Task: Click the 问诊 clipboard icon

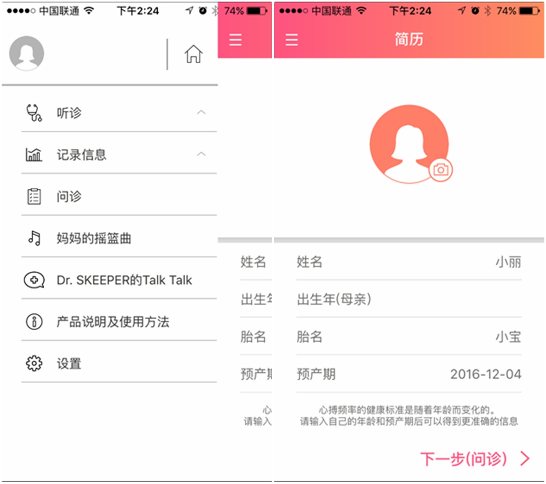Action: tap(34, 196)
